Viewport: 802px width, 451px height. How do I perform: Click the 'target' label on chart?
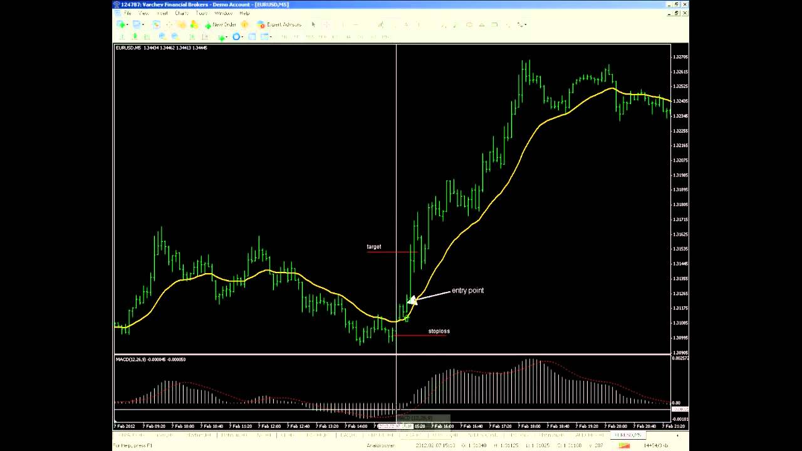coord(374,247)
